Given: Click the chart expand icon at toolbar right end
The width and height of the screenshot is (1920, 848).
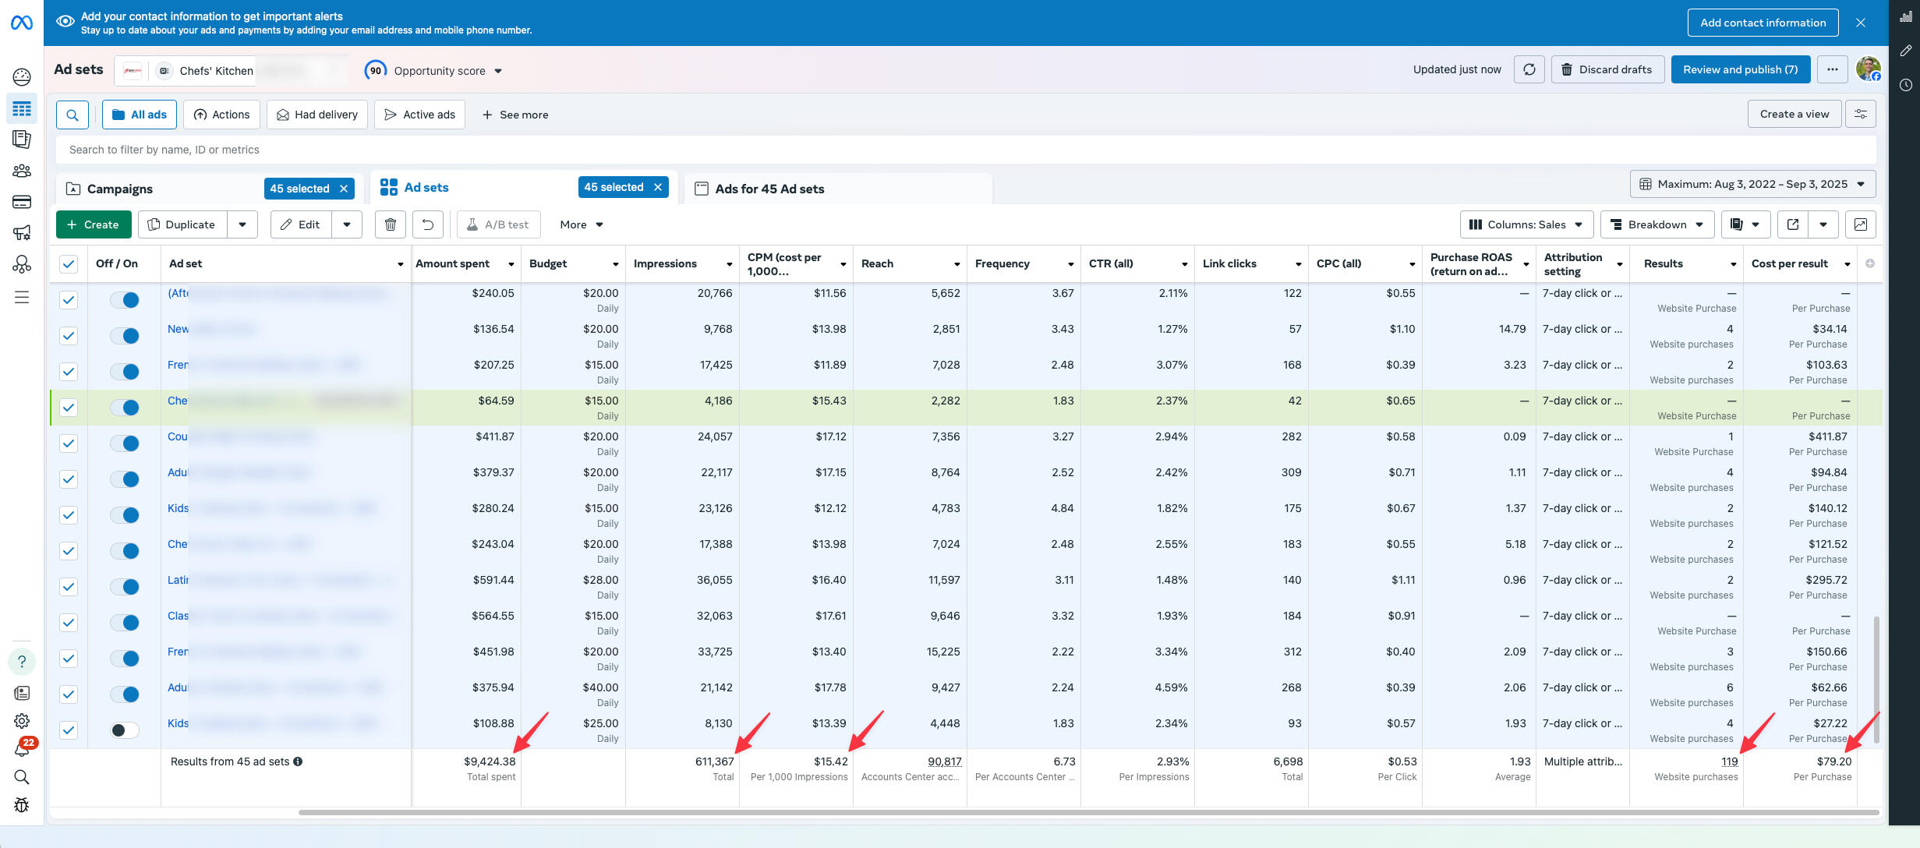Looking at the screenshot, I should click(x=1860, y=224).
